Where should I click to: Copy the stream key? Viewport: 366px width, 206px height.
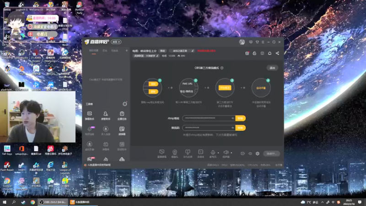click(241, 128)
